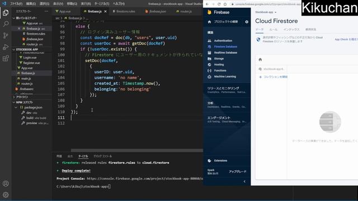Open Firebase project settings gear
The image size is (358, 201).
tap(247, 22)
